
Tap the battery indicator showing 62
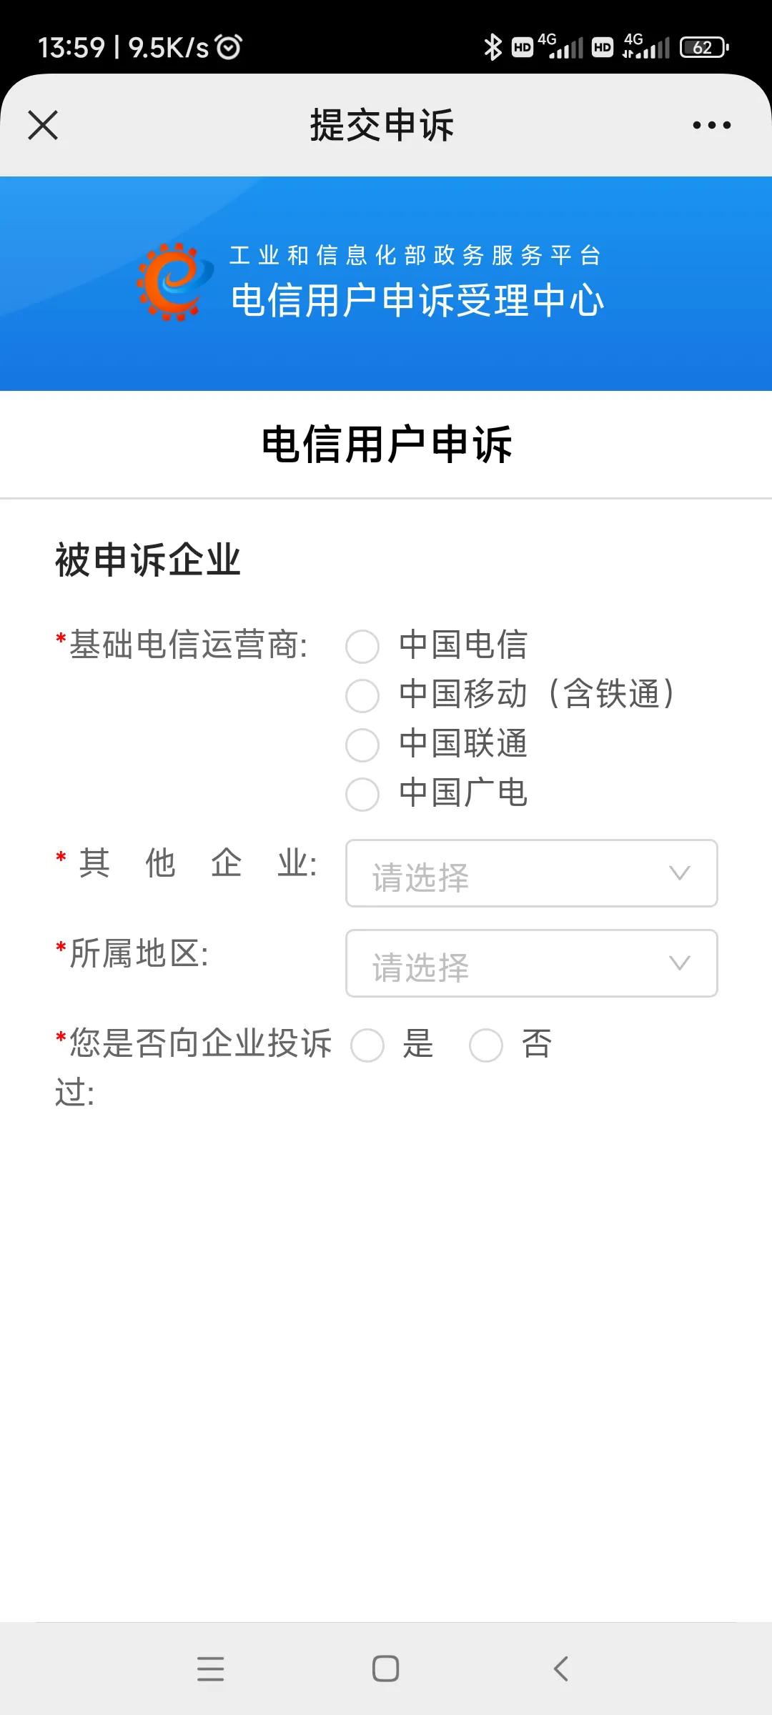703,46
